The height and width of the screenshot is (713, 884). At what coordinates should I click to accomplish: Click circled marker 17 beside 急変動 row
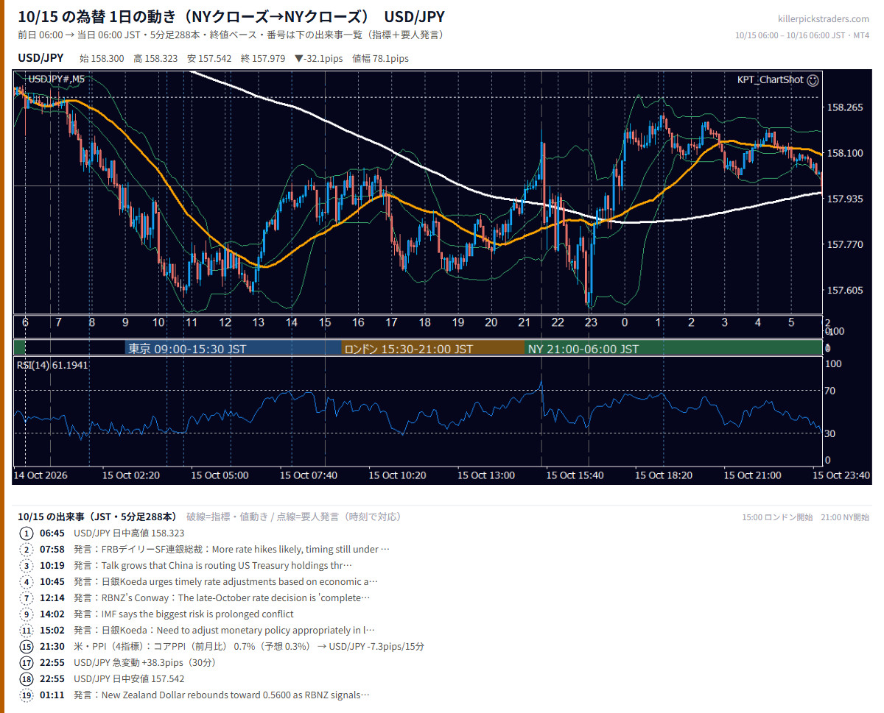point(27,663)
